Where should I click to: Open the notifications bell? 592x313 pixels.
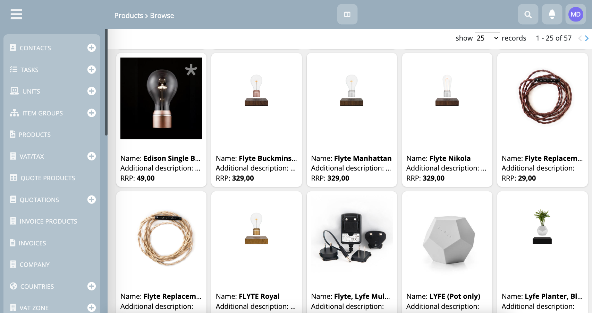tap(552, 15)
